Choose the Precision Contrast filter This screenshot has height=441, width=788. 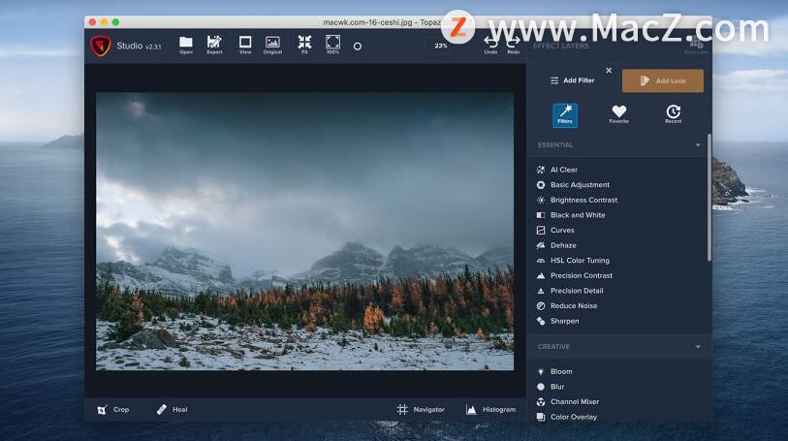tap(575, 275)
